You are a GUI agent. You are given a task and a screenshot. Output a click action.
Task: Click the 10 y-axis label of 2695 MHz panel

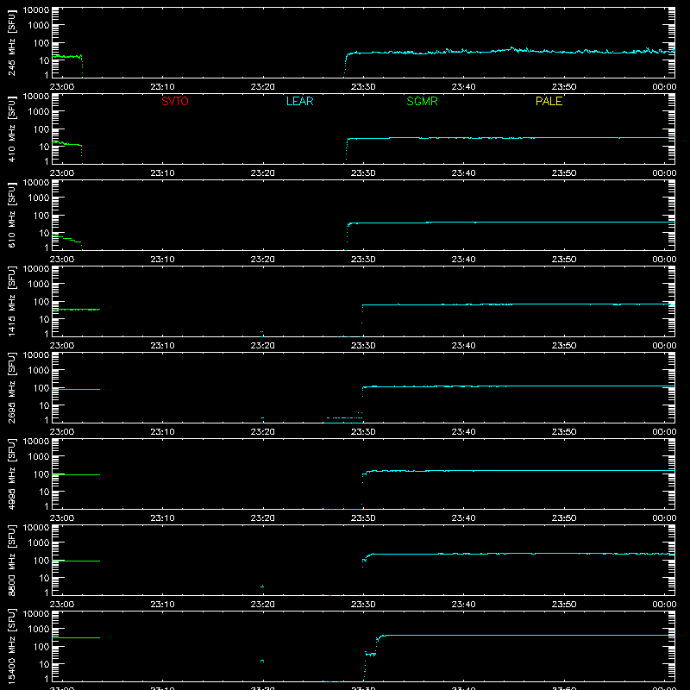click(44, 405)
